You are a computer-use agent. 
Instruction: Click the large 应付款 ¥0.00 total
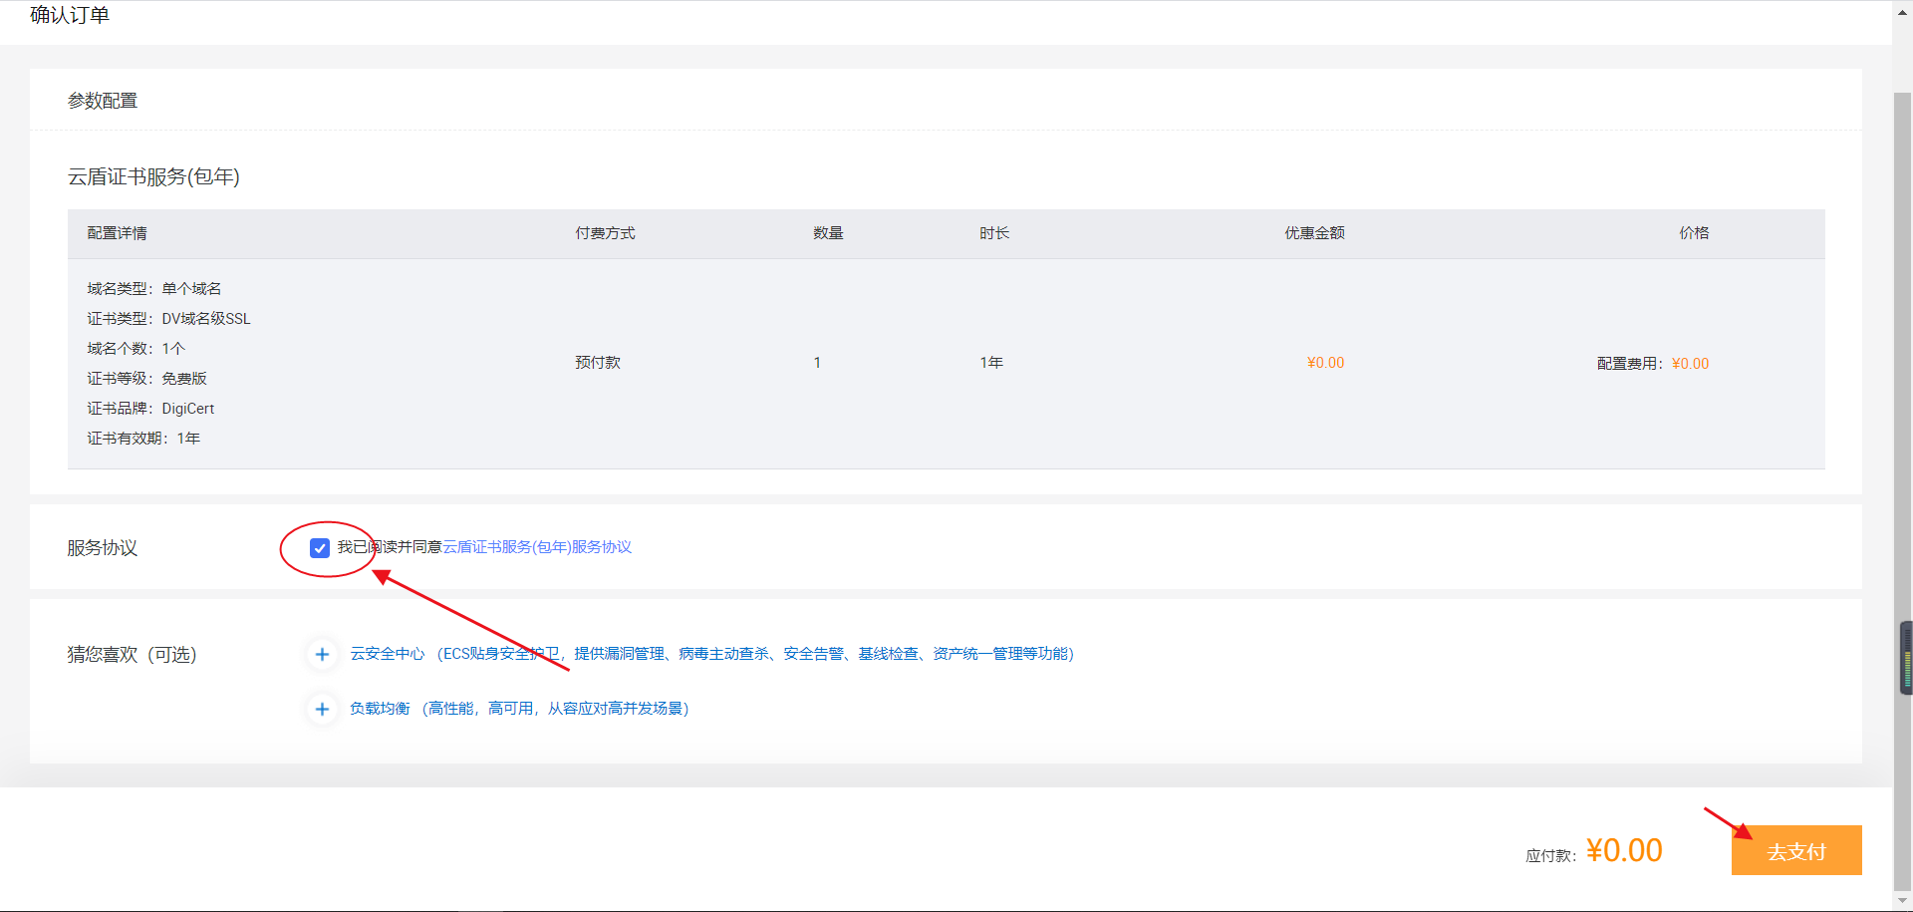(1624, 850)
